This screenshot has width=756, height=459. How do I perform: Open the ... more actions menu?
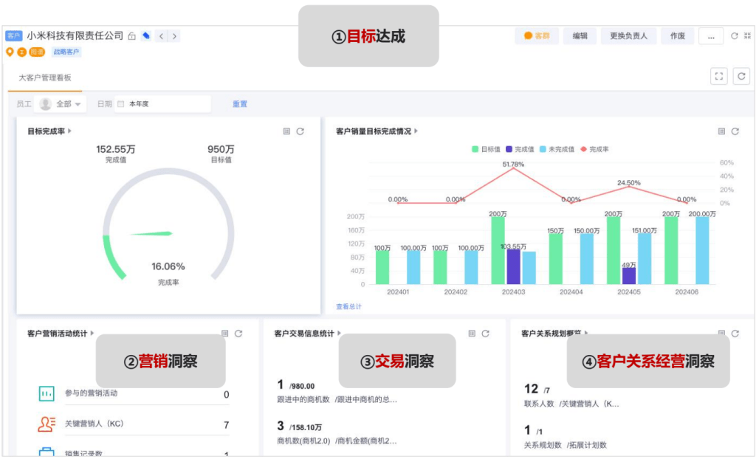tap(710, 35)
